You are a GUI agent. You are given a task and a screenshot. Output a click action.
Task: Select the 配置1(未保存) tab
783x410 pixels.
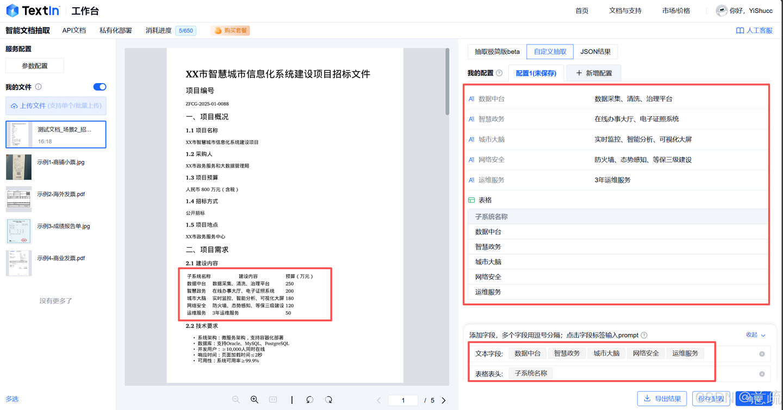(x=536, y=73)
